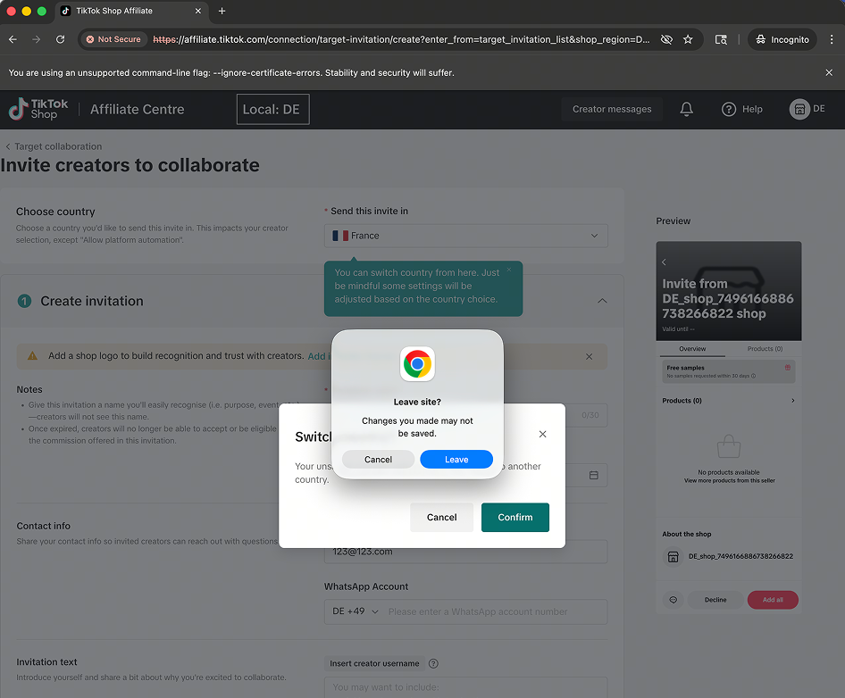Click the Not Secure site badge
Viewport: 845px width, 698px height.
[x=113, y=39]
